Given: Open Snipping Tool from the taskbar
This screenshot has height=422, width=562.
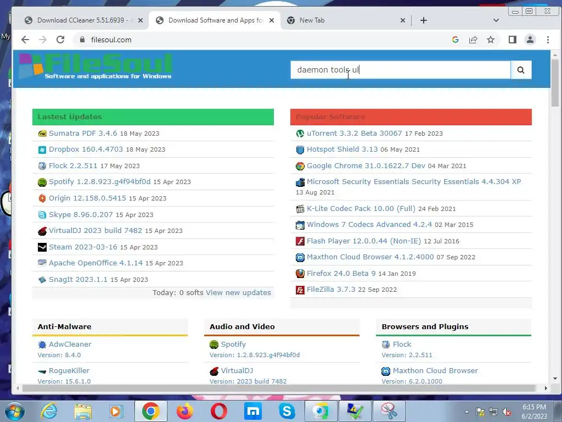Looking at the screenshot, I should (389, 411).
